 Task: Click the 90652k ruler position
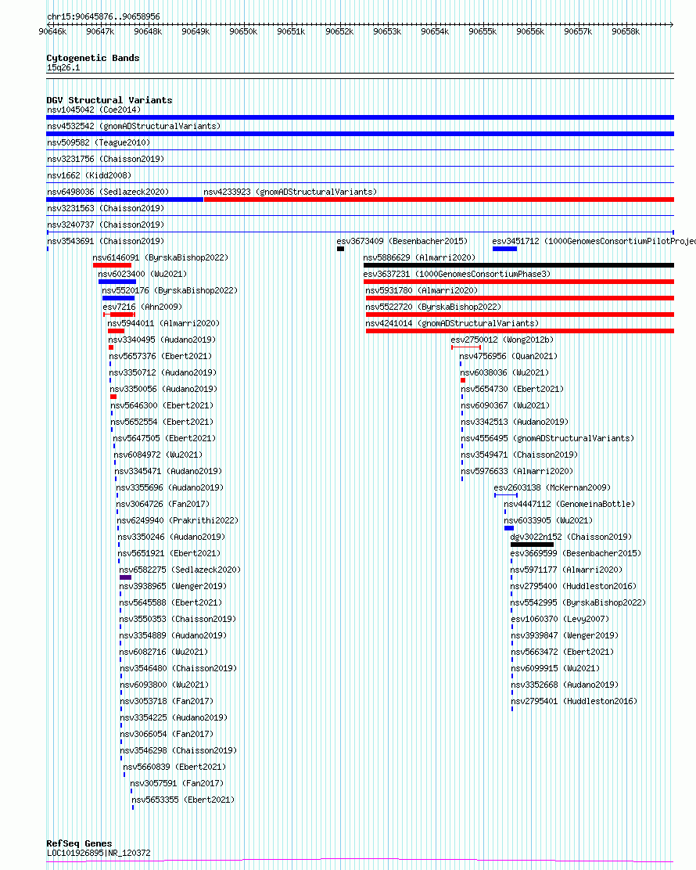[339, 31]
